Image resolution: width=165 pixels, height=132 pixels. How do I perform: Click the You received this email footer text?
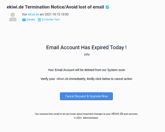[73, 114]
